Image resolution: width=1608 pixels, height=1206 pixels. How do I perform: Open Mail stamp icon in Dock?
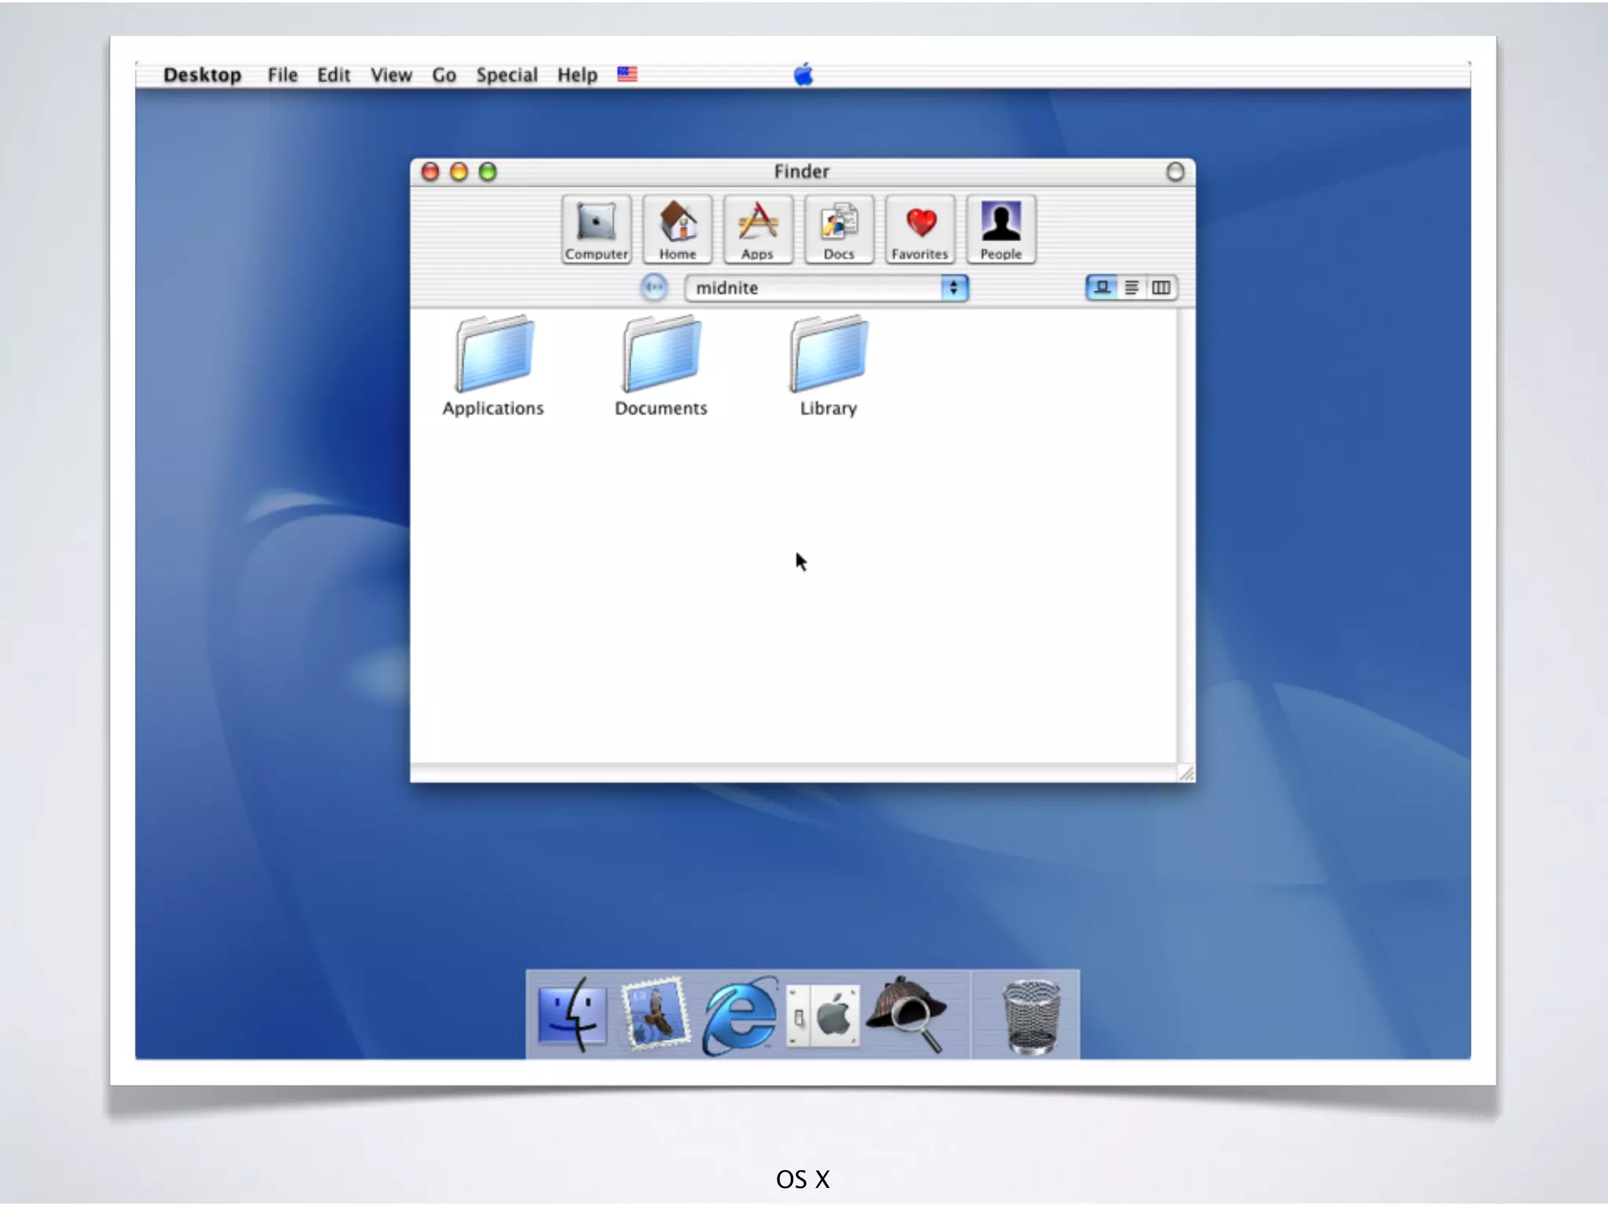(x=656, y=1014)
